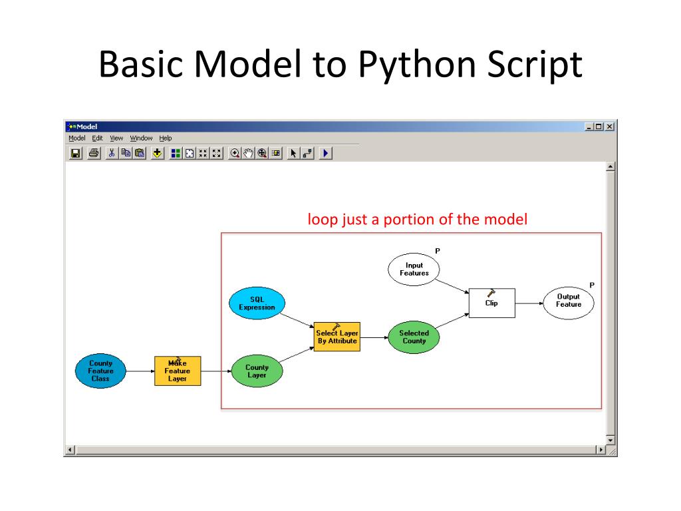Select the Continuous Zoom tool

(262, 154)
